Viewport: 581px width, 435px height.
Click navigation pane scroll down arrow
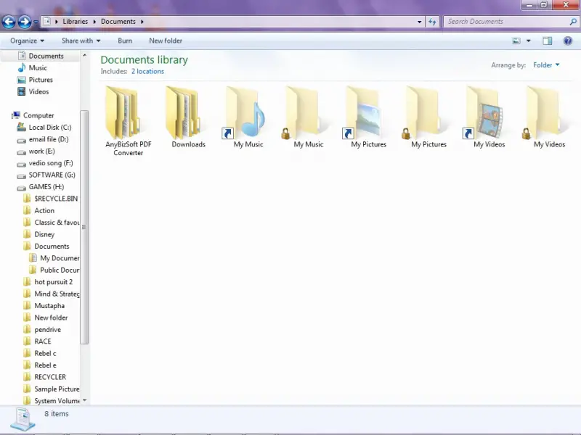click(x=84, y=400)
